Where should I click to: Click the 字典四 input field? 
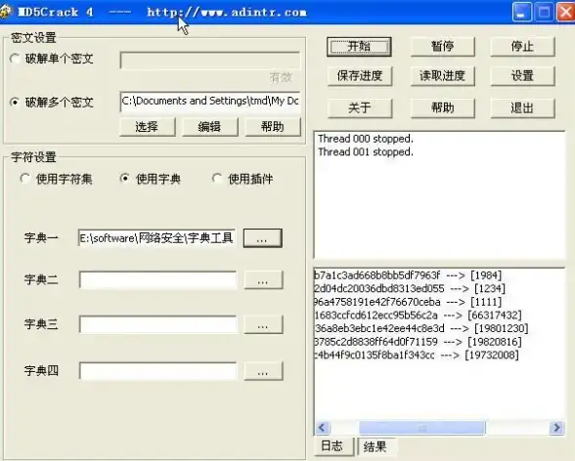[158, 371]
